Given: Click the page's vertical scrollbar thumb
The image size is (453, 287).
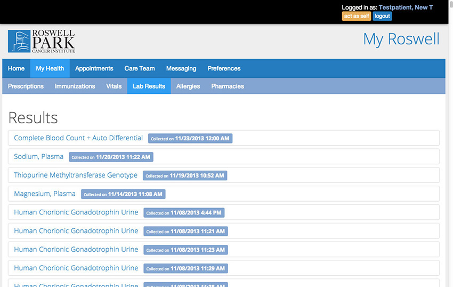Looking at the screenshot, I should pos(451,4).
